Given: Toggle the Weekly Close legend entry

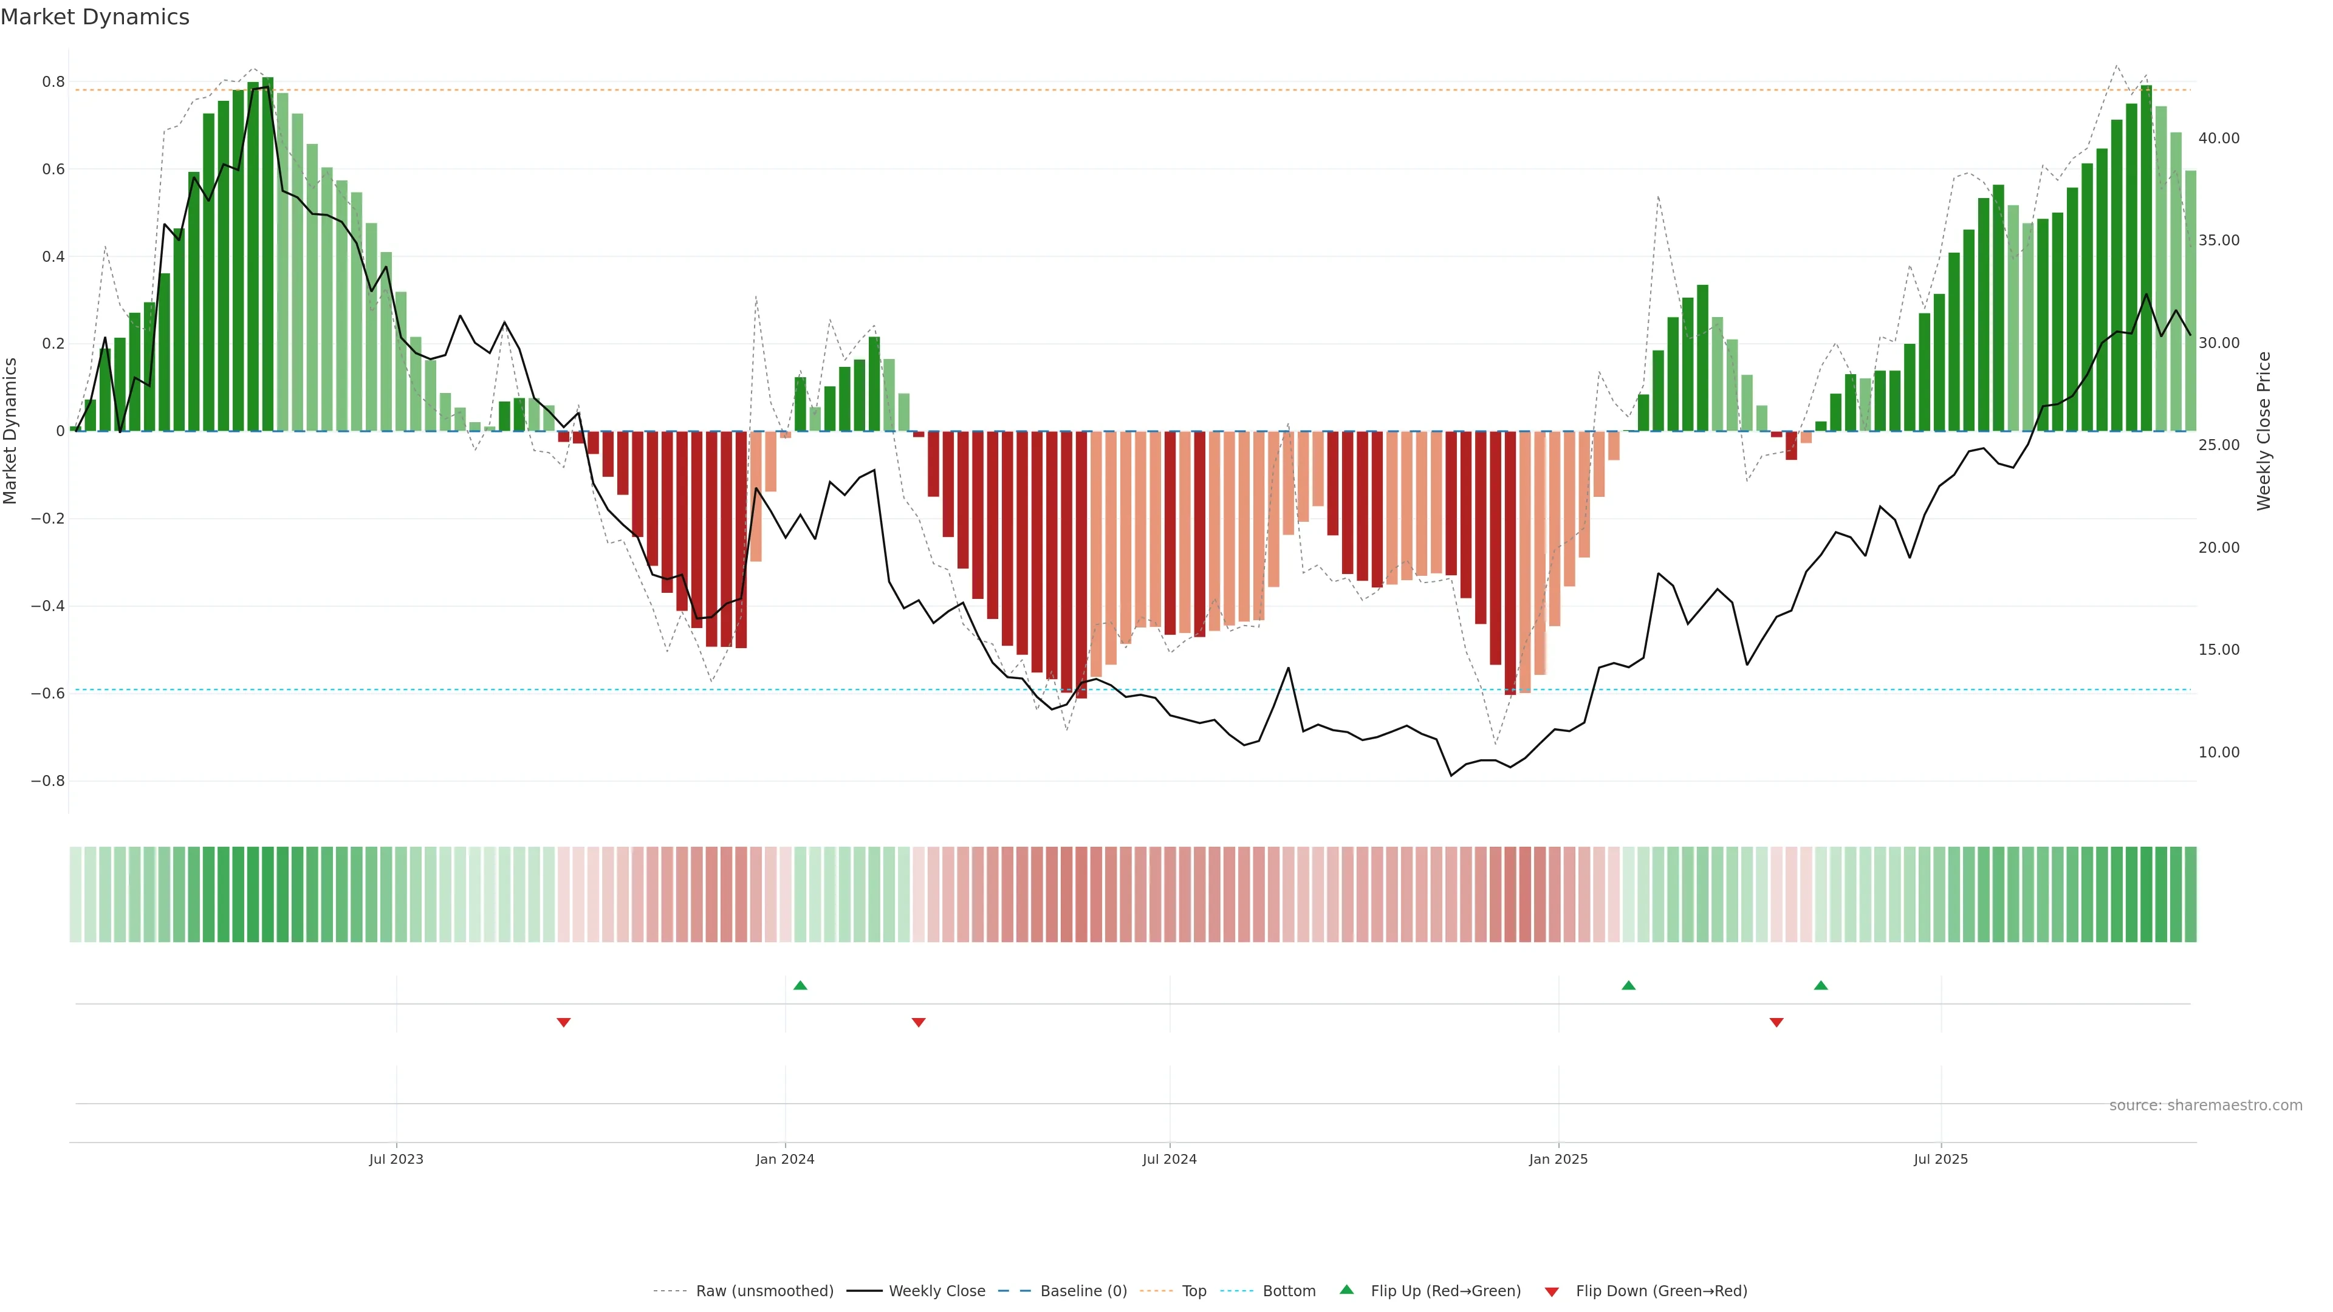Looking at the screenshot, I should [936, 1291].
